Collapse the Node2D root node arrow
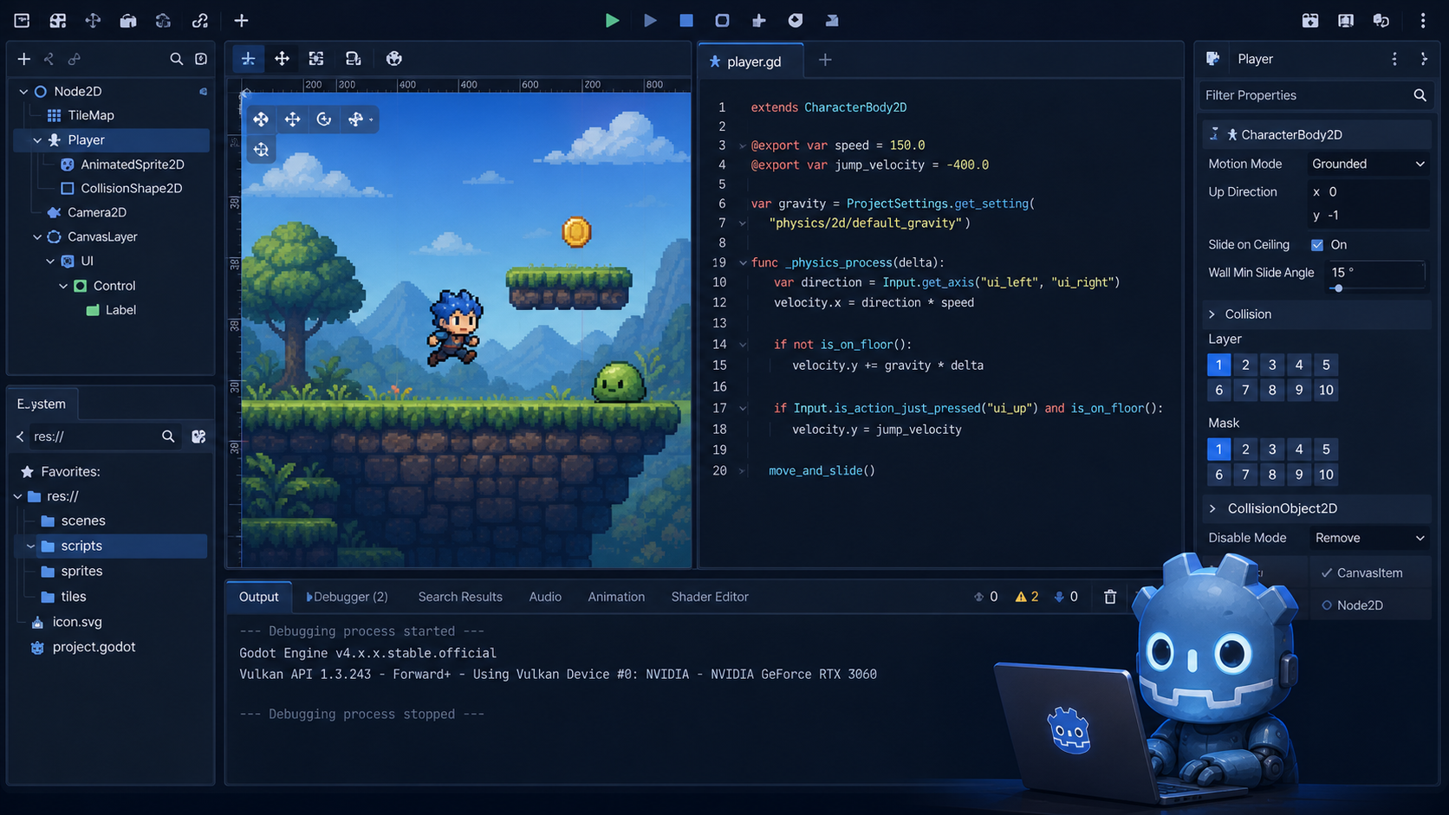The height and width of the screenshot is (815, 1449). click(x=23, y=91)
